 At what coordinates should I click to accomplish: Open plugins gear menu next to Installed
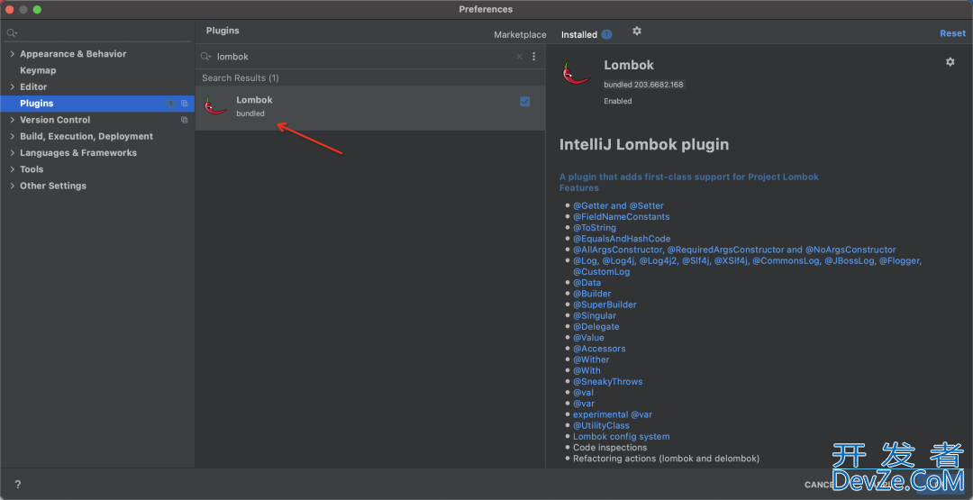coord(637,31)
